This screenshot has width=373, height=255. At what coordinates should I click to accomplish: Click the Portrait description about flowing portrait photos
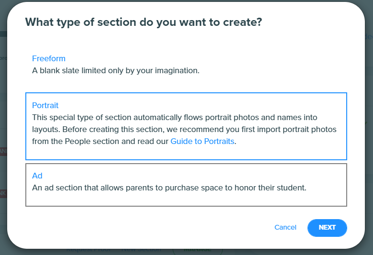tap(184, 129)
